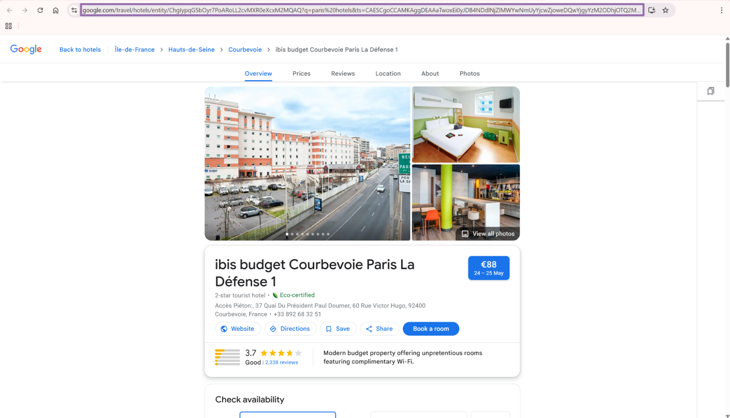Switch to the Prices tab
The image size is (730, 418).
(301, 73)
